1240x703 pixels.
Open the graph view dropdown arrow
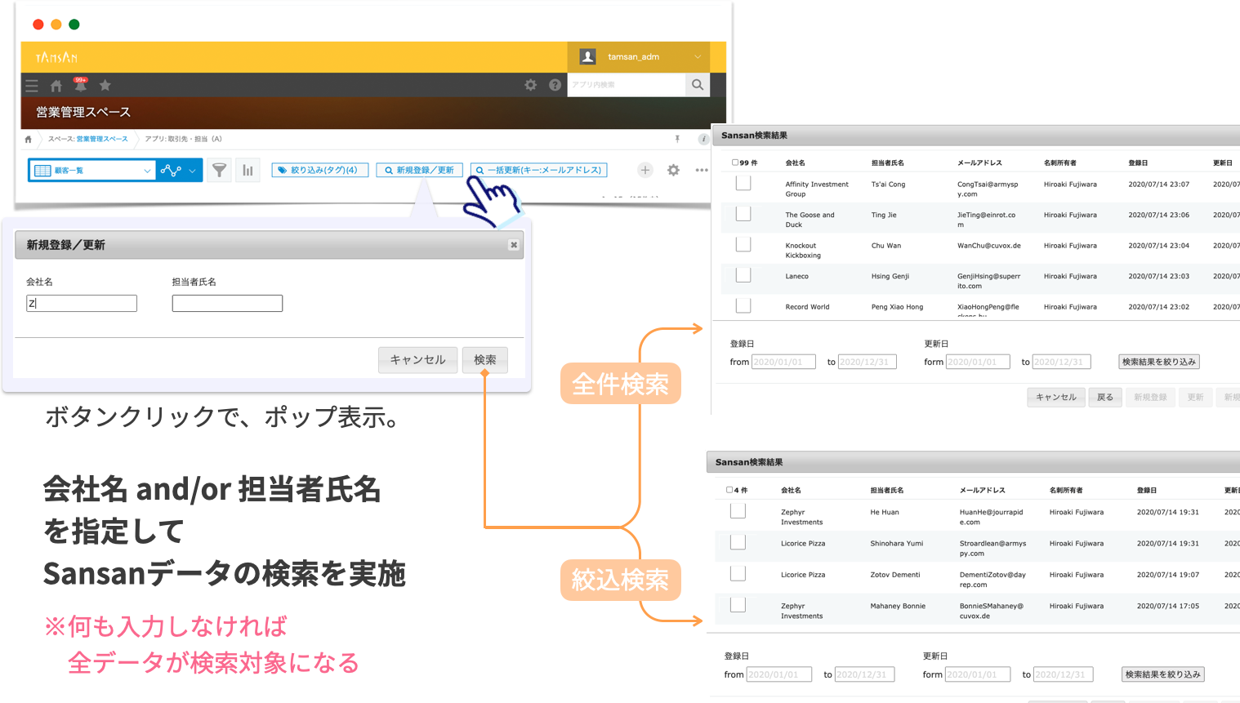192,171
